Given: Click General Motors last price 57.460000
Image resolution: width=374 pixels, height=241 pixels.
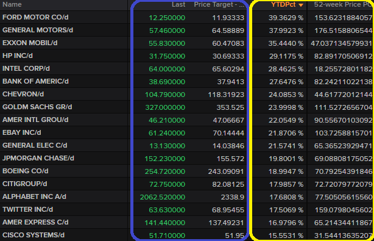Looking at the screenshot, I should [167, 31].
